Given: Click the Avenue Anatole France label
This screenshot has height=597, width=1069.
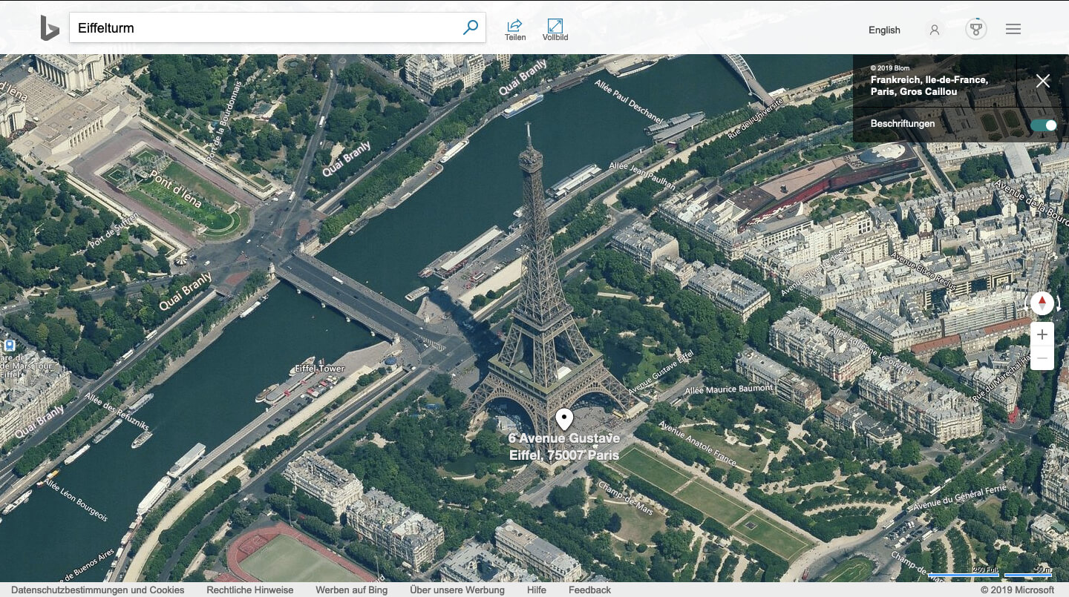Looking at the screenshot, I should tap(697, 443).
